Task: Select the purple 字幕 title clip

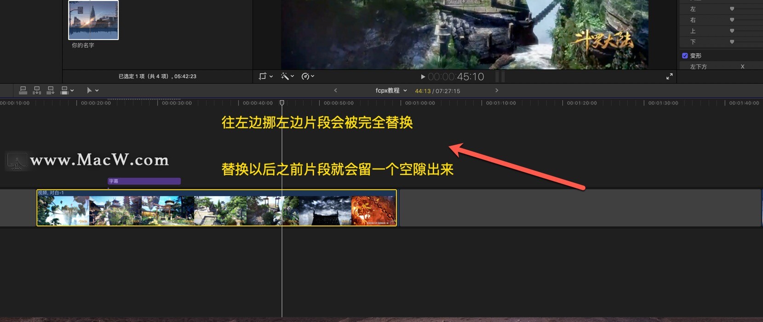Action: pyautogui.click(x=144, y=181)
